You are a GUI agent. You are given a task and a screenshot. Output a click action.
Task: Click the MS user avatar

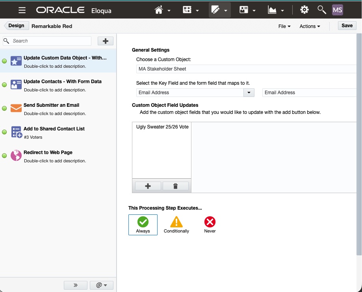point(338,10)
